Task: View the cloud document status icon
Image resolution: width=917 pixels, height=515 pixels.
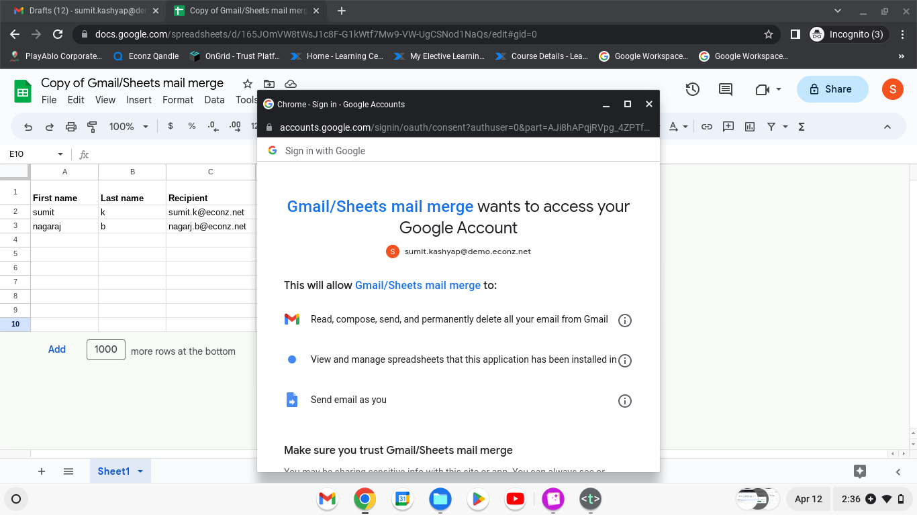Action: 291,84
